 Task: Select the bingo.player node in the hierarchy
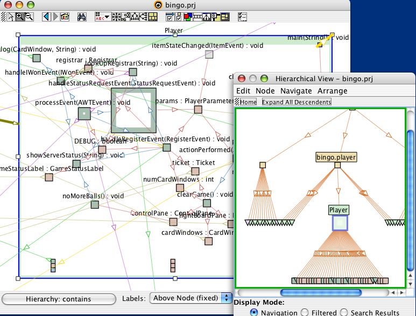pyautogui.click(x=337, y=157)
